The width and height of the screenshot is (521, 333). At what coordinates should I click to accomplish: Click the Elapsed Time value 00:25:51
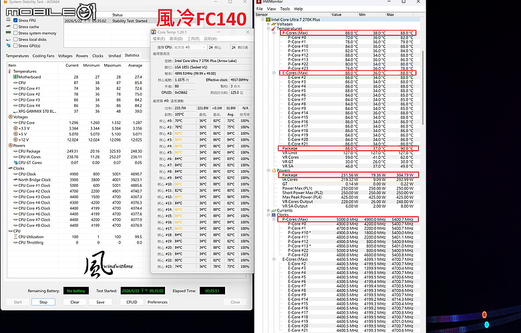(212, 291)
